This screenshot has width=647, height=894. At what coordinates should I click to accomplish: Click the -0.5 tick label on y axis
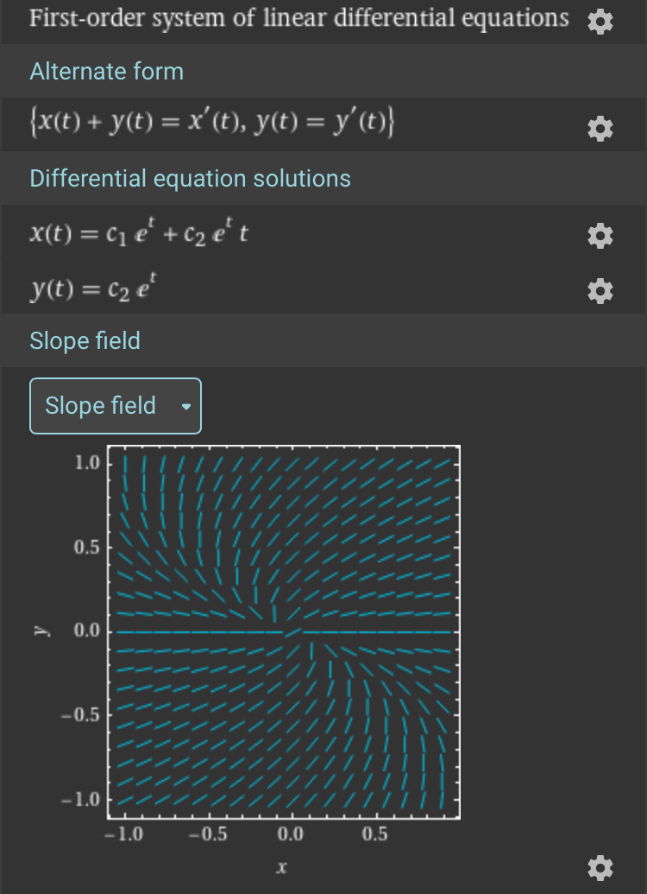tap(85, 715)
